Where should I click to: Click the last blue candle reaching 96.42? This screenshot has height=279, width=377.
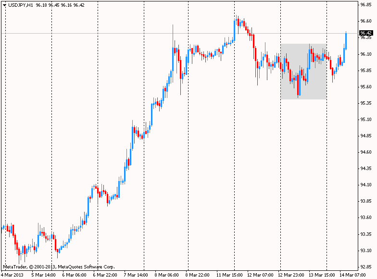click(x=346, y=41)
